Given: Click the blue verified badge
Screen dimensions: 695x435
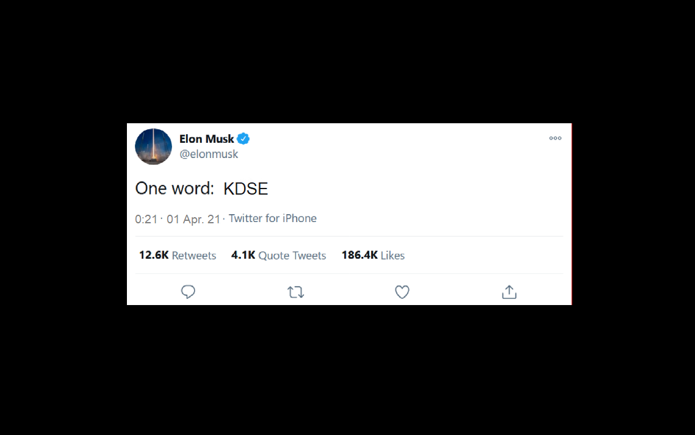Looking at the screenshot, I should pyautogui.click(x=243, y=139).
